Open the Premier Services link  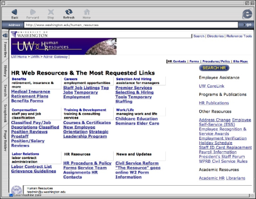tap(134, 88)
